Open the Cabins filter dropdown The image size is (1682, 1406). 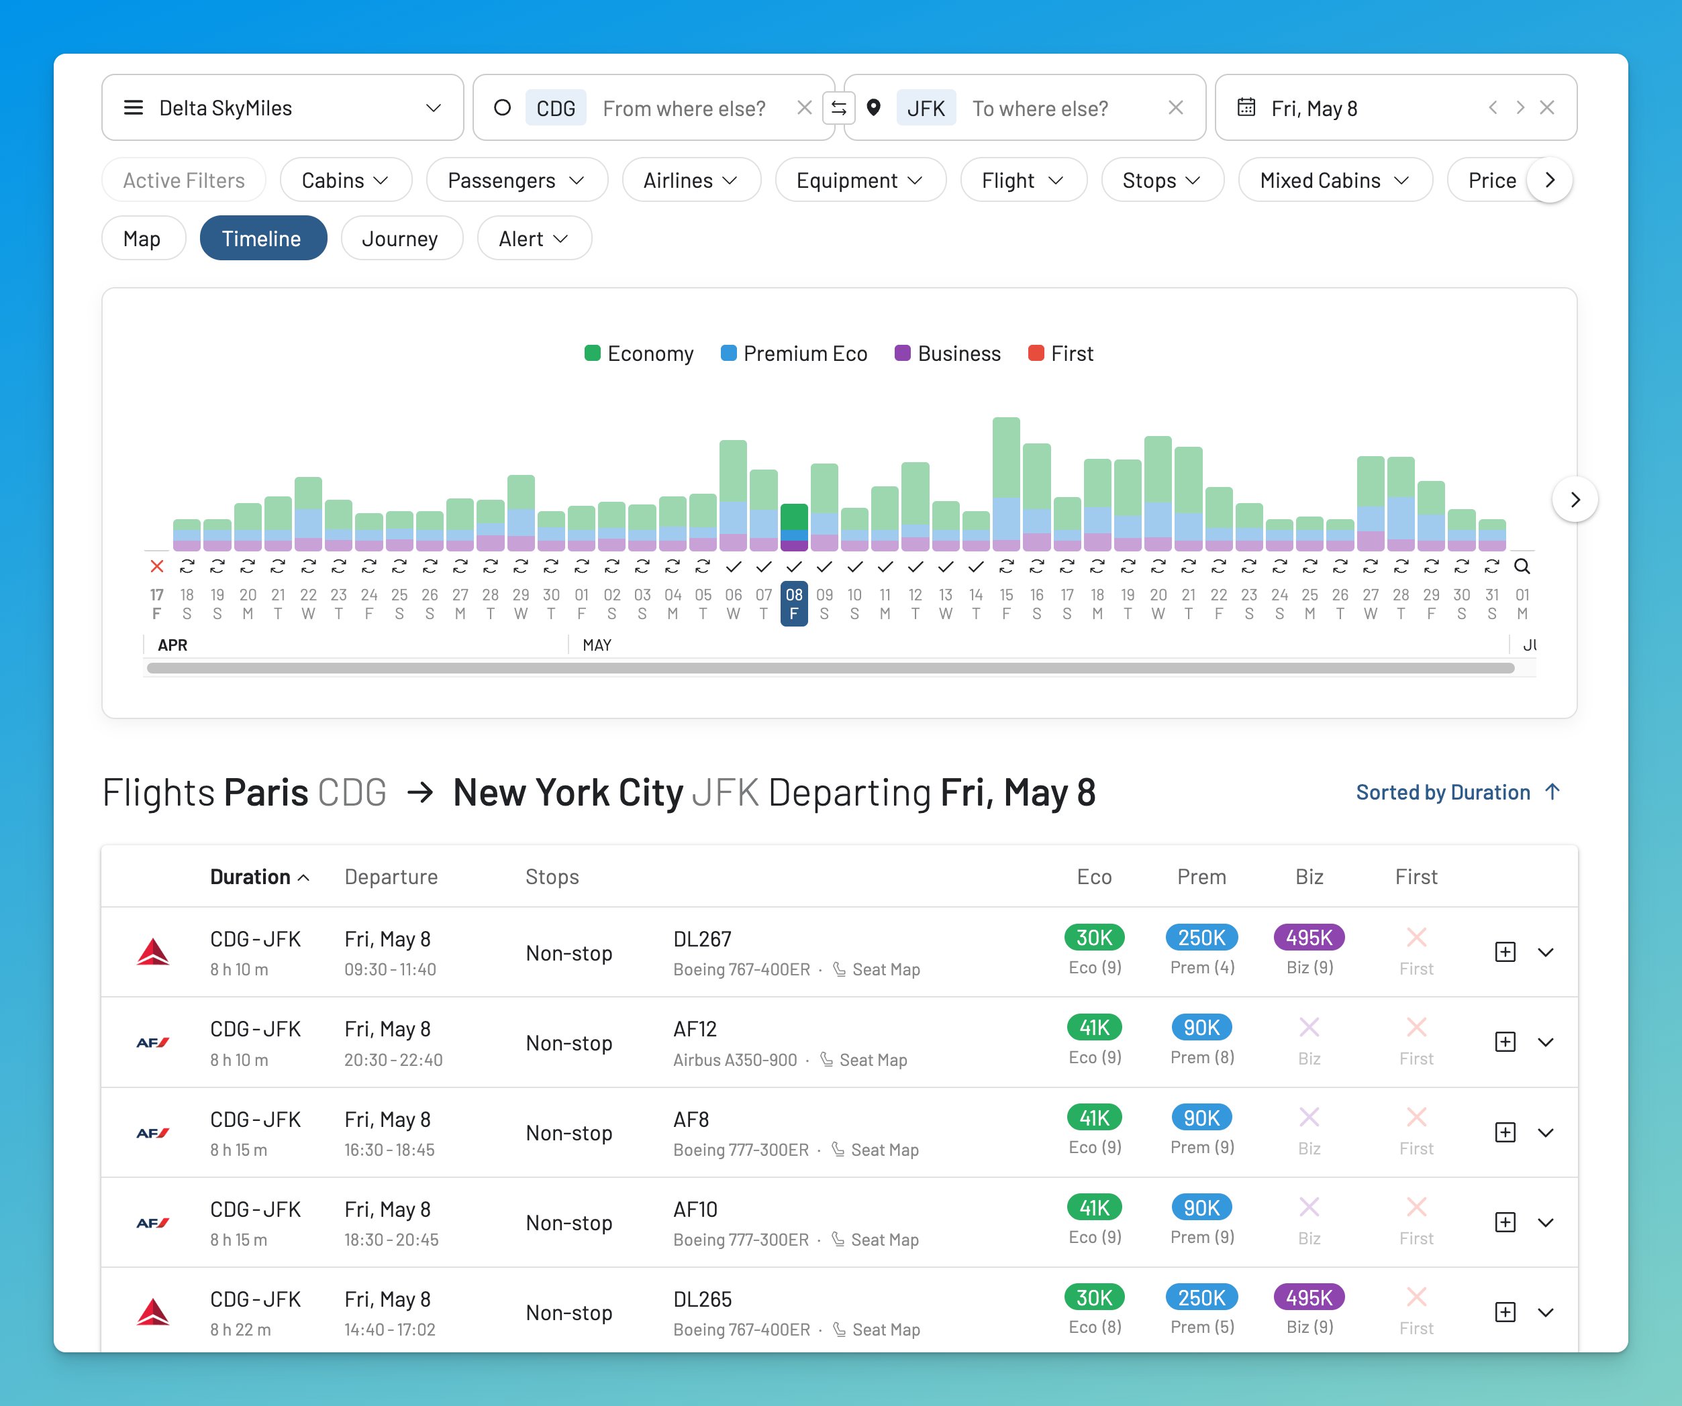click(x=345, y=180)
